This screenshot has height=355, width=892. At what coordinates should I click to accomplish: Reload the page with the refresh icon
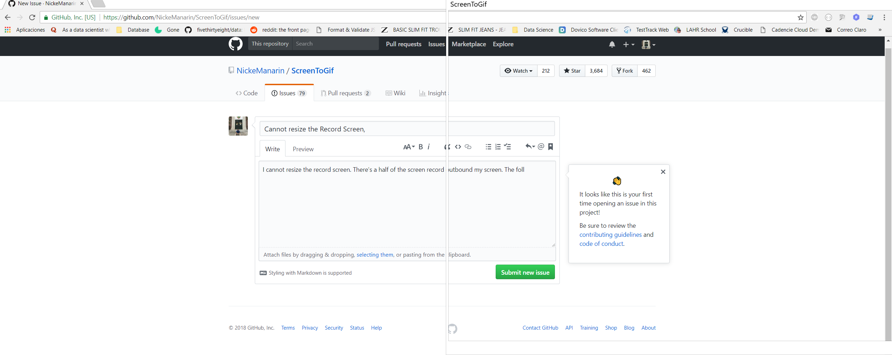[32, 17]
